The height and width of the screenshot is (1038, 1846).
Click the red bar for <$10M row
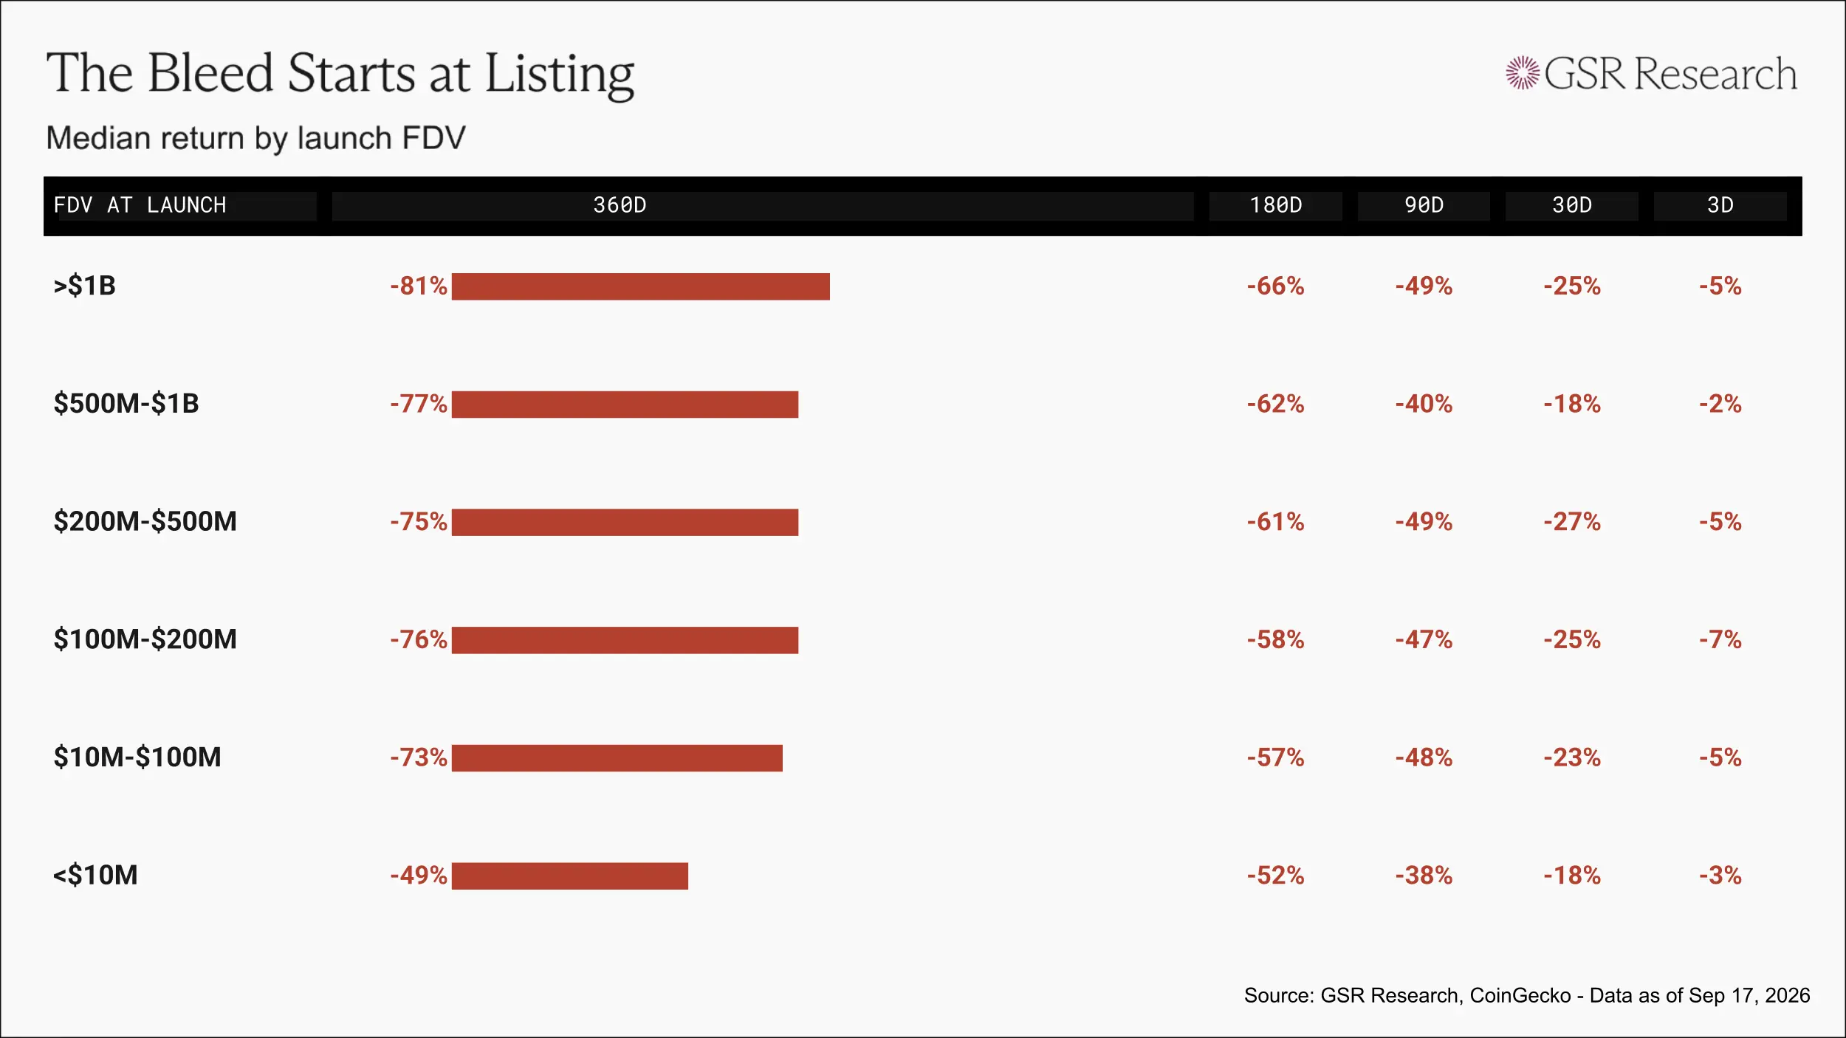pos(570,876)
